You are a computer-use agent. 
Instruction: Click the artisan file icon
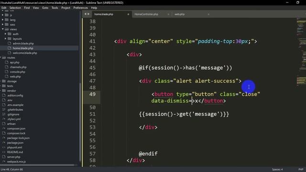(x=4, y=124)
